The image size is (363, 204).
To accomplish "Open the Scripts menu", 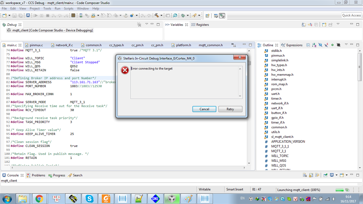I will [68, 9].
